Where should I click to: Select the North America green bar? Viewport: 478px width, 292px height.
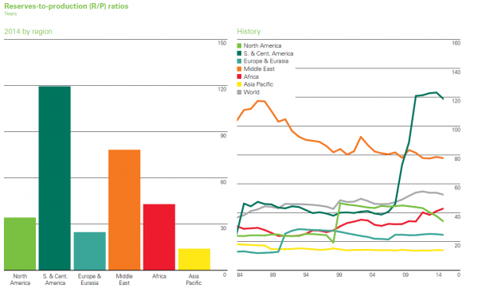coord(20,243)
